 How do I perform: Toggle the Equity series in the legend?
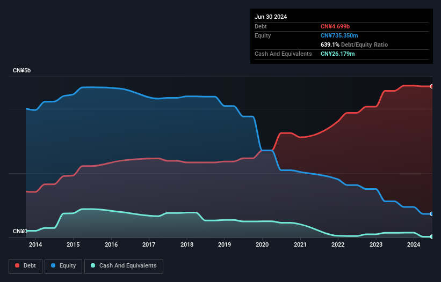63,266
